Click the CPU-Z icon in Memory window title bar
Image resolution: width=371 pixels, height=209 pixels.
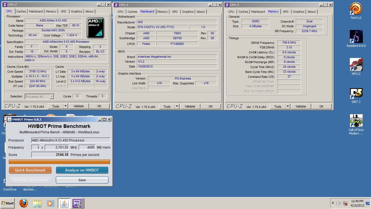227,5
